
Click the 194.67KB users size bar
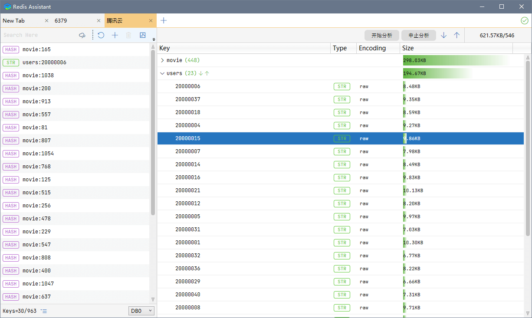[438, 73]
